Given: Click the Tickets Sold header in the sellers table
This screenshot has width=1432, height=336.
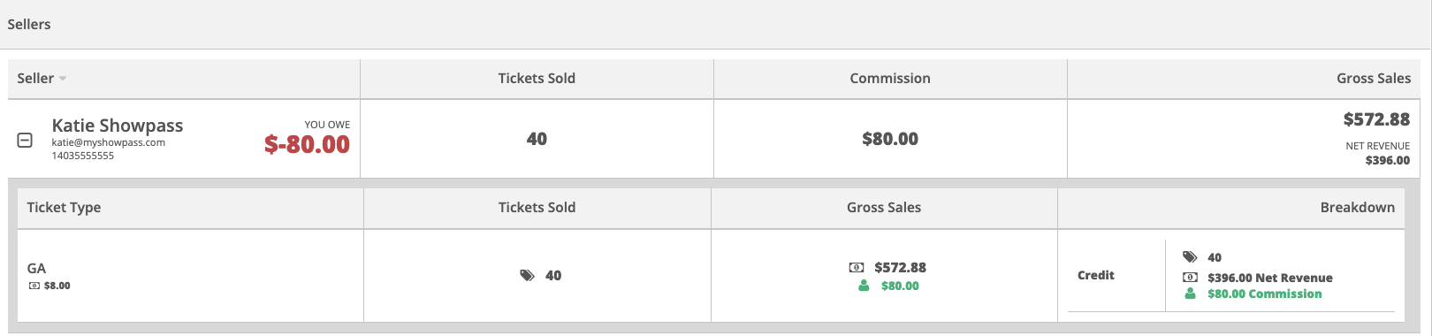Looking at the screenshot, I should click(537, 79).
